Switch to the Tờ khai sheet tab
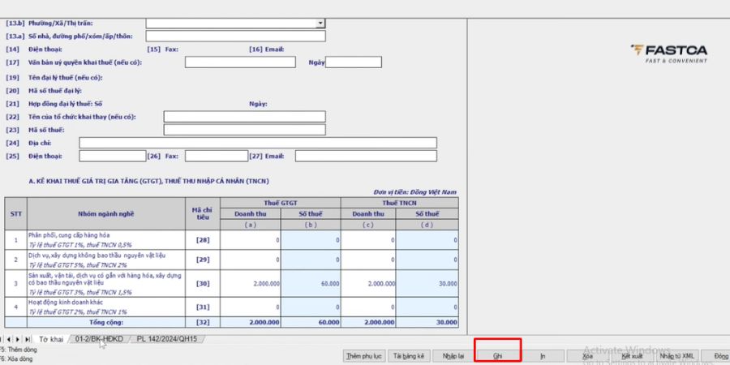The image size is (730, 365). click(x=50, y=339)
